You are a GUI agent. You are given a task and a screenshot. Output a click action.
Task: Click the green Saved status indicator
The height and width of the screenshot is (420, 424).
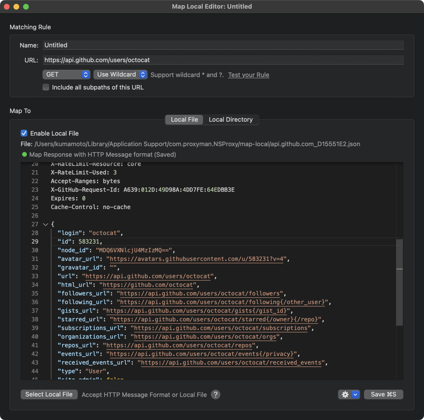point(24,154)
